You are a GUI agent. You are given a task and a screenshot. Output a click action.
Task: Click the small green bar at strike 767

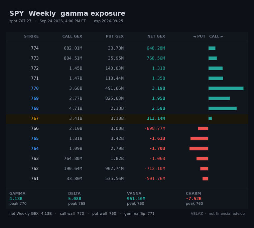click(x=210, y=118)
